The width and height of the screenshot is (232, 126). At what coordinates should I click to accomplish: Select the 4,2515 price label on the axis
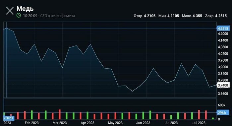[x=223, y=28]
